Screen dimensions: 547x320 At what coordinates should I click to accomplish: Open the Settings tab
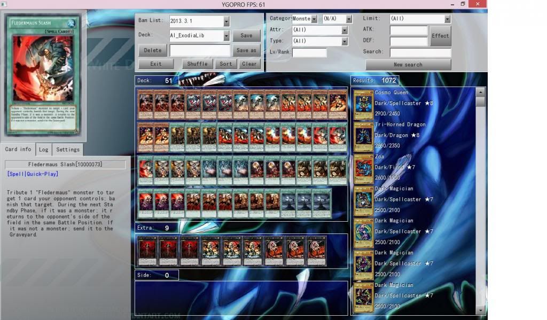[68, 150]
